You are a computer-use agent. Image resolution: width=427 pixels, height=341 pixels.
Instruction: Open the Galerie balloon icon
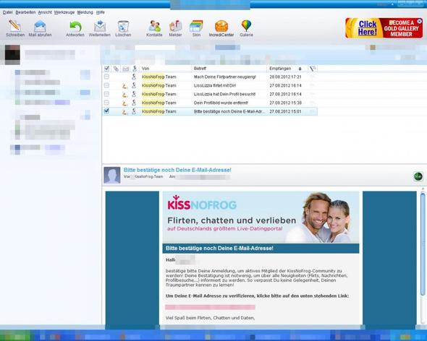(x=246, y=26)
